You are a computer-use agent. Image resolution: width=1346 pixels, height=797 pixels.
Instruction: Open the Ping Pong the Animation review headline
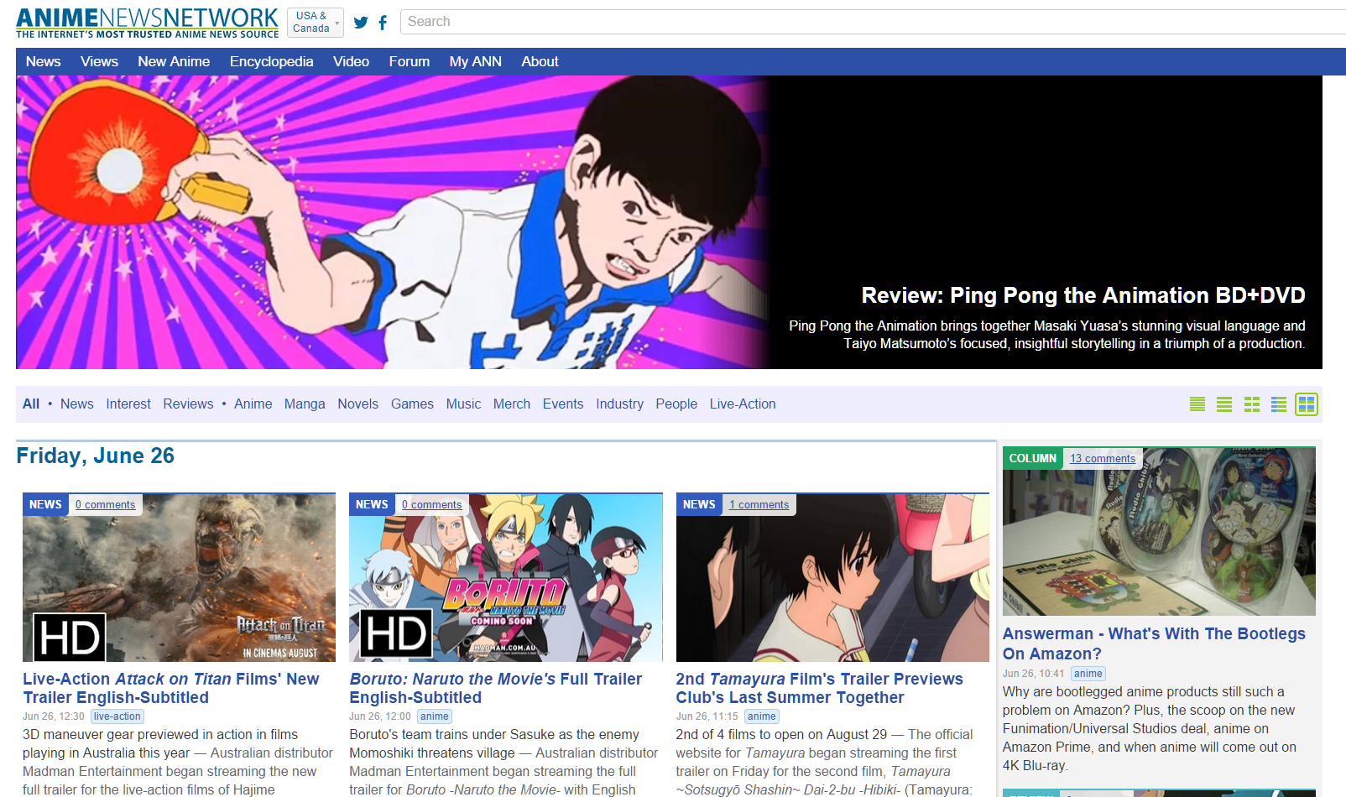pyautogui.click(x=1083, y=295)
